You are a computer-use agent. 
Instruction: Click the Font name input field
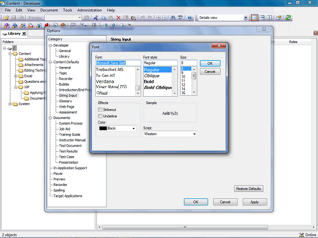coord(118,63)
